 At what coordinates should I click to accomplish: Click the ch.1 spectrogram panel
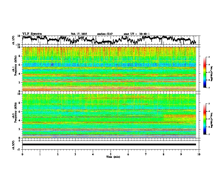(109, 69)
